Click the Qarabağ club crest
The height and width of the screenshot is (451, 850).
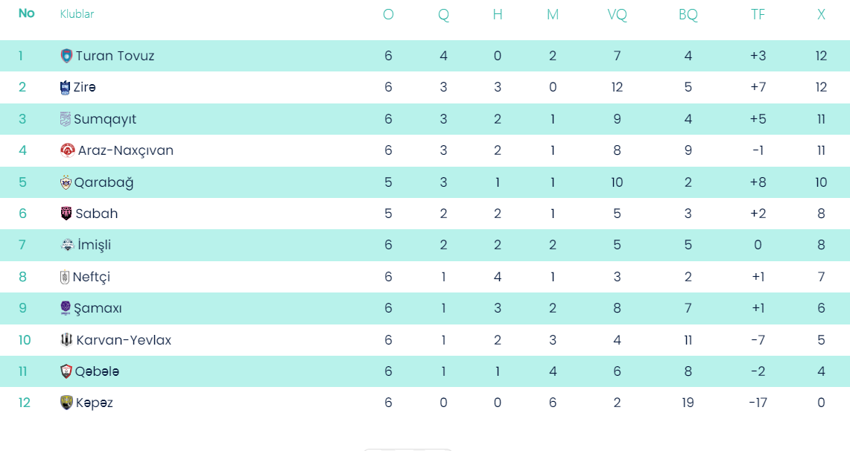coord(66,182)
